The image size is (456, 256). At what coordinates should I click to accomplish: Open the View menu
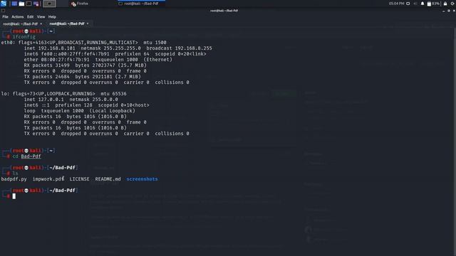pos(41,17)
